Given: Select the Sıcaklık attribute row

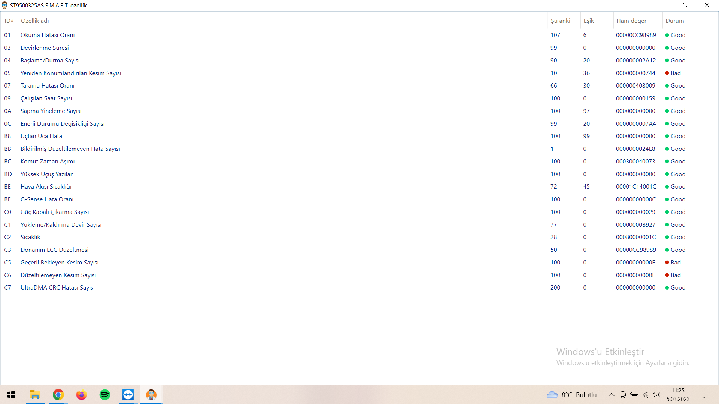Looking at the screenshot, I should [30, 237].
